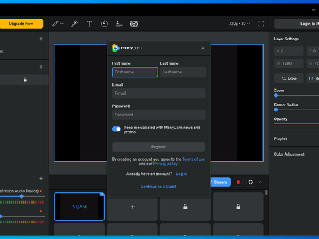Click the second plus button in the left panel
This screenshot has height=239, width=319.
click(x=41, y=67)
